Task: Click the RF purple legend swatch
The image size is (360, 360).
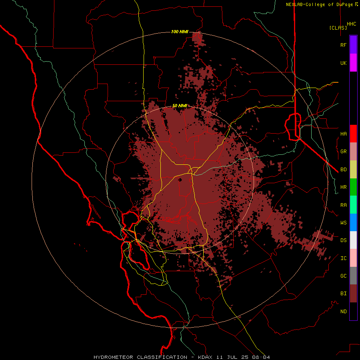Action: coord(353,45)
